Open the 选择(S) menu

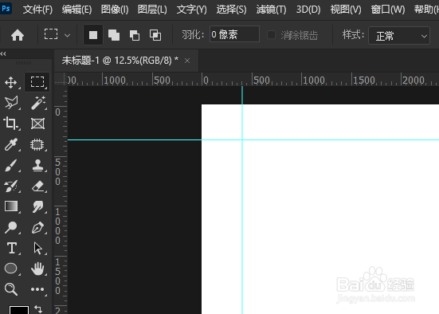point(232,10)
